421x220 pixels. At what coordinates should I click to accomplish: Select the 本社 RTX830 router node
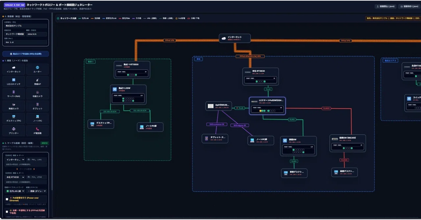click(260, 76)
